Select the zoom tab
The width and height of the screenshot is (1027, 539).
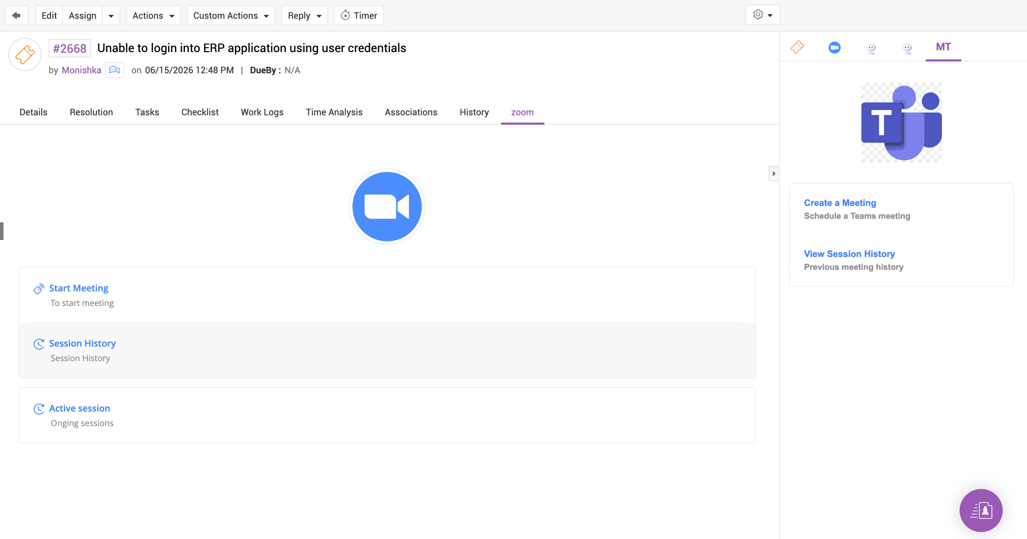522,112
